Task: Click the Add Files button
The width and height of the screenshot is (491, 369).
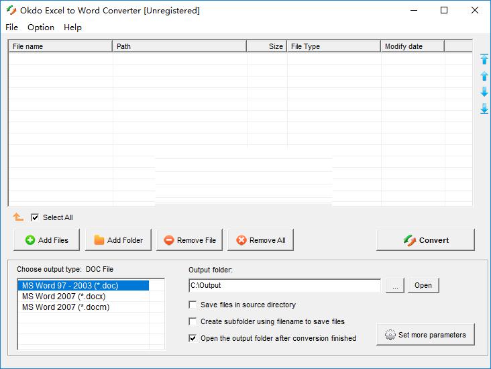Action: pyautogui.click(x=46, y=240)
